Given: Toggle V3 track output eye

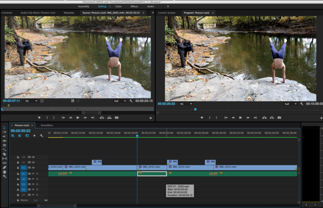Looking at the screenshot, I should pos(33,157).
